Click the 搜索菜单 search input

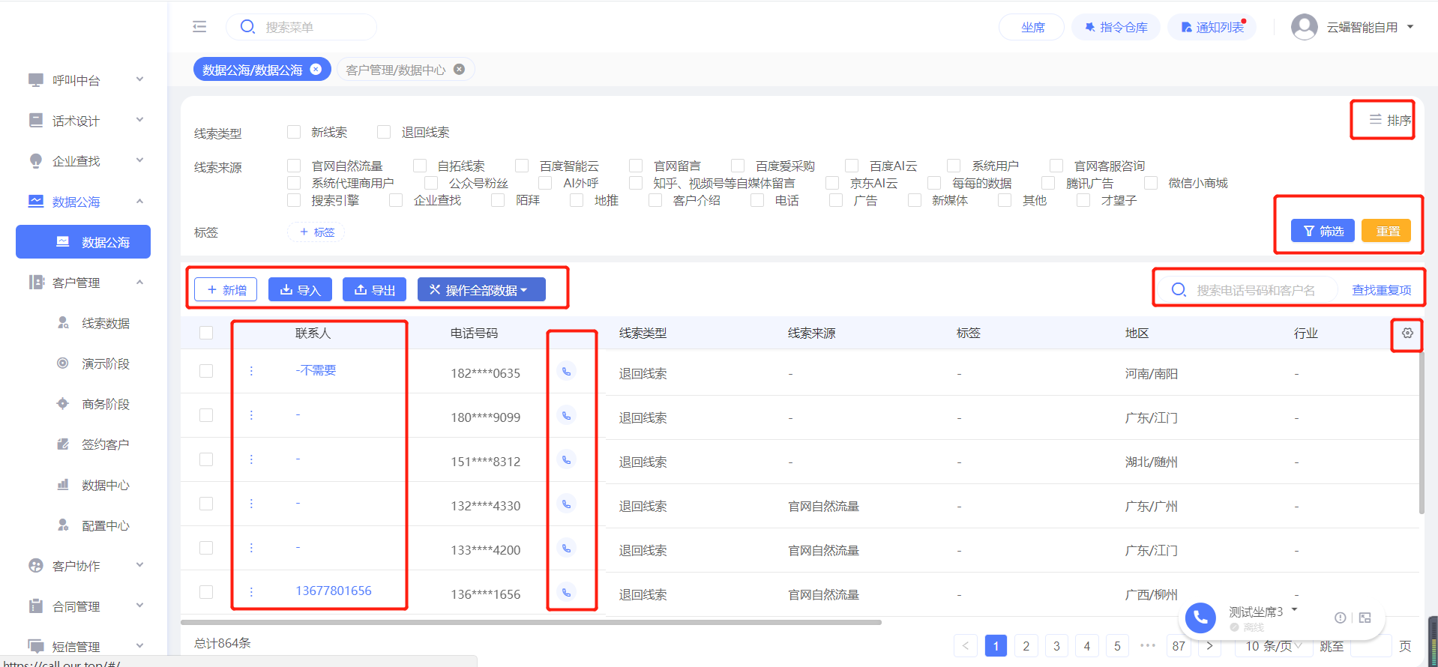tap(301, 27)
